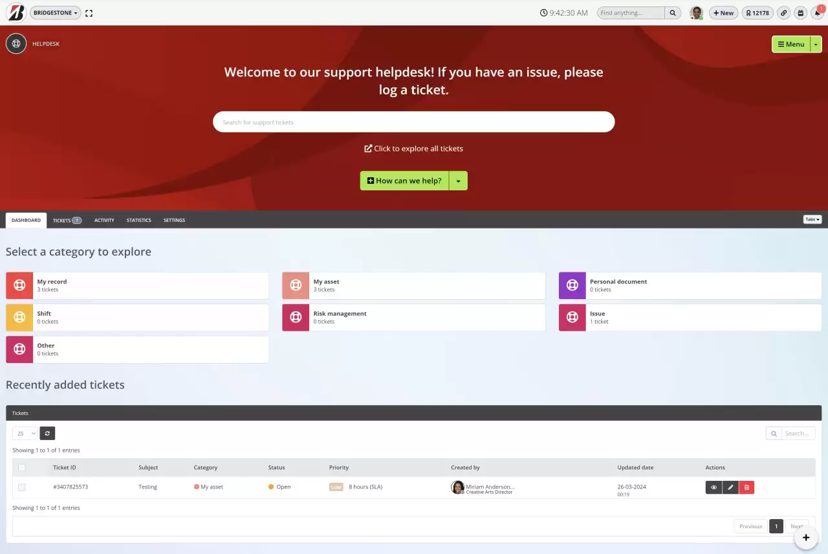Tick the checkbox on ticket #3407825573
Image resolution: width=828 pixels, height=554 pixels.
click(21, 487)
